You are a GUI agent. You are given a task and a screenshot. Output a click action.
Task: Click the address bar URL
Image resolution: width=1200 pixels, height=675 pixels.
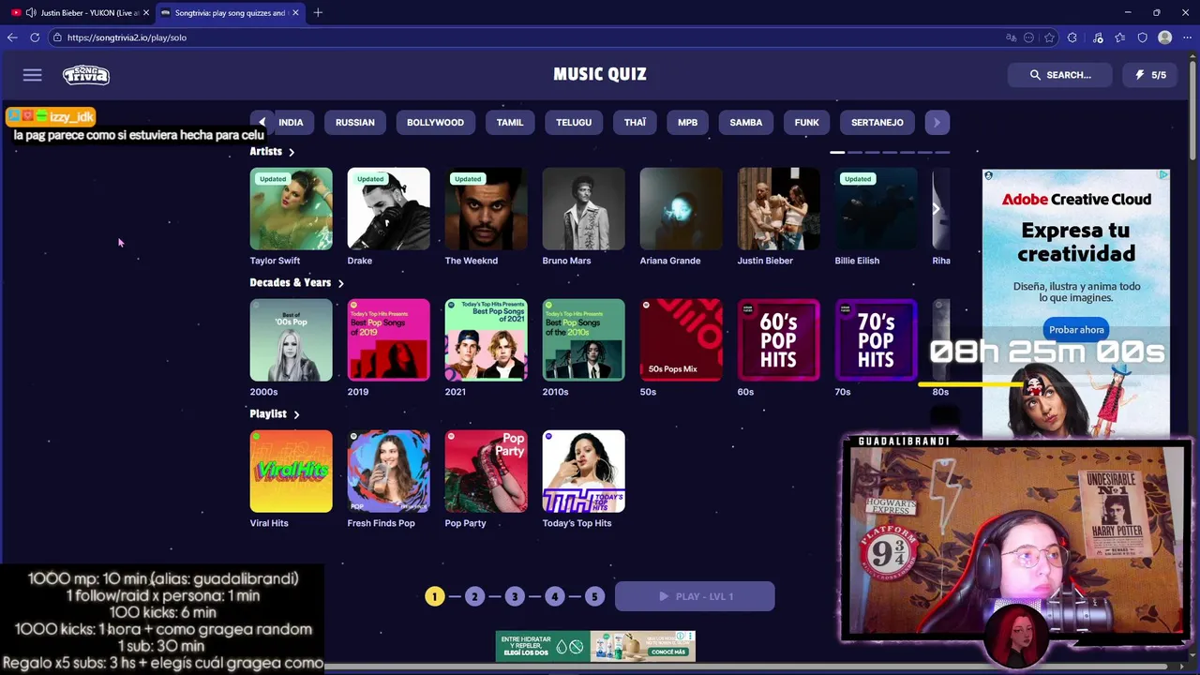[127, 37]
